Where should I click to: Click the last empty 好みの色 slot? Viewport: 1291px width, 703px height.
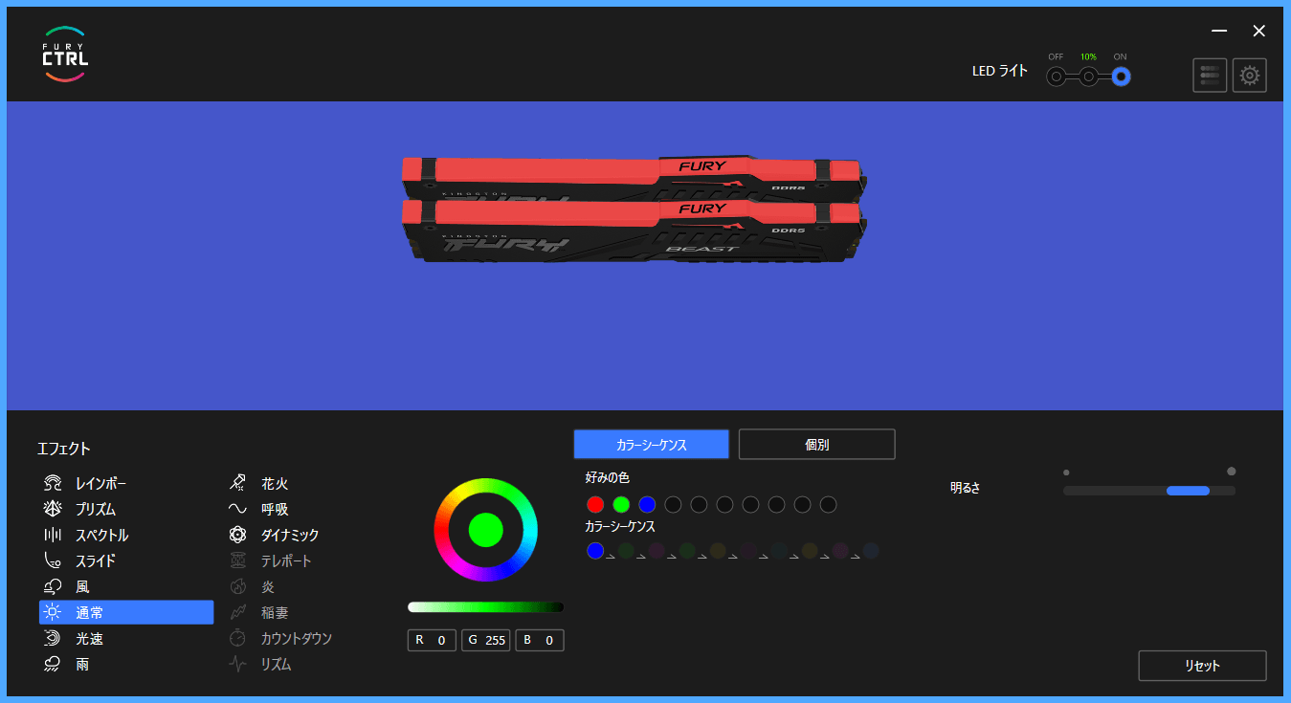[828, 504]
